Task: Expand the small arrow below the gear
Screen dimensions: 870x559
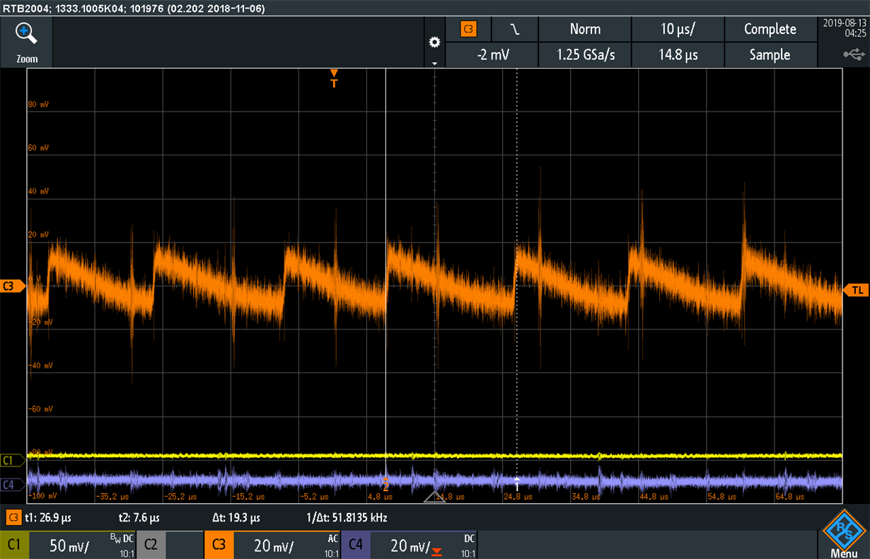Action: pyautogui.click(x=435, y=64)
